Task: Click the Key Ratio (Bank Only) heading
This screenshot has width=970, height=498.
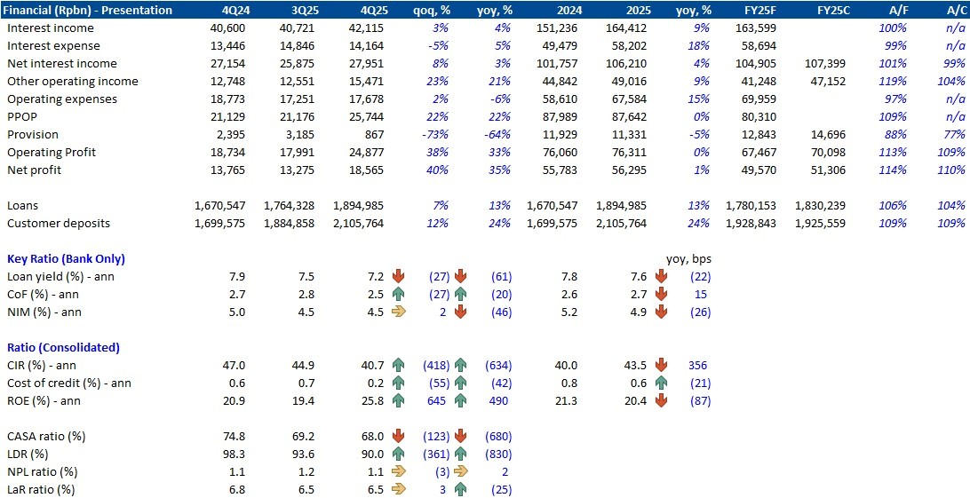Action: click(x=66, y=258)
